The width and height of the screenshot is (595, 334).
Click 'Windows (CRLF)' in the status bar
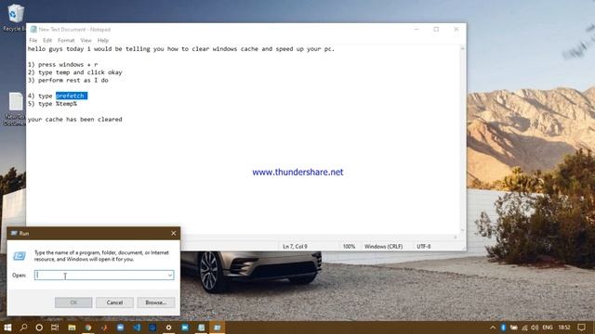click(x=383, y=246)
